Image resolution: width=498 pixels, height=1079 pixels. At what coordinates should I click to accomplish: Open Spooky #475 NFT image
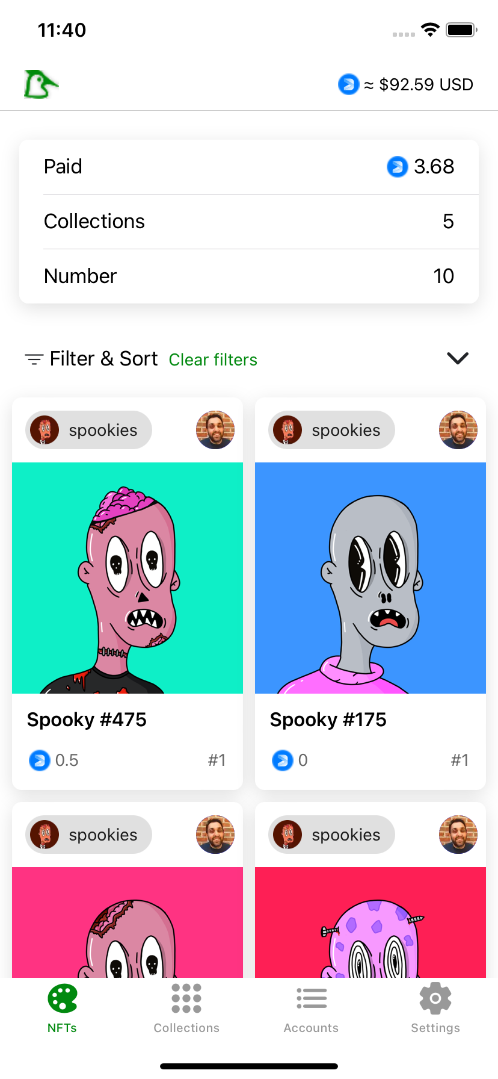point(128,578)
